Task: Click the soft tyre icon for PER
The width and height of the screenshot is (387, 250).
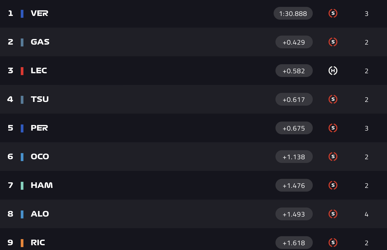Action: coord(333,128)
